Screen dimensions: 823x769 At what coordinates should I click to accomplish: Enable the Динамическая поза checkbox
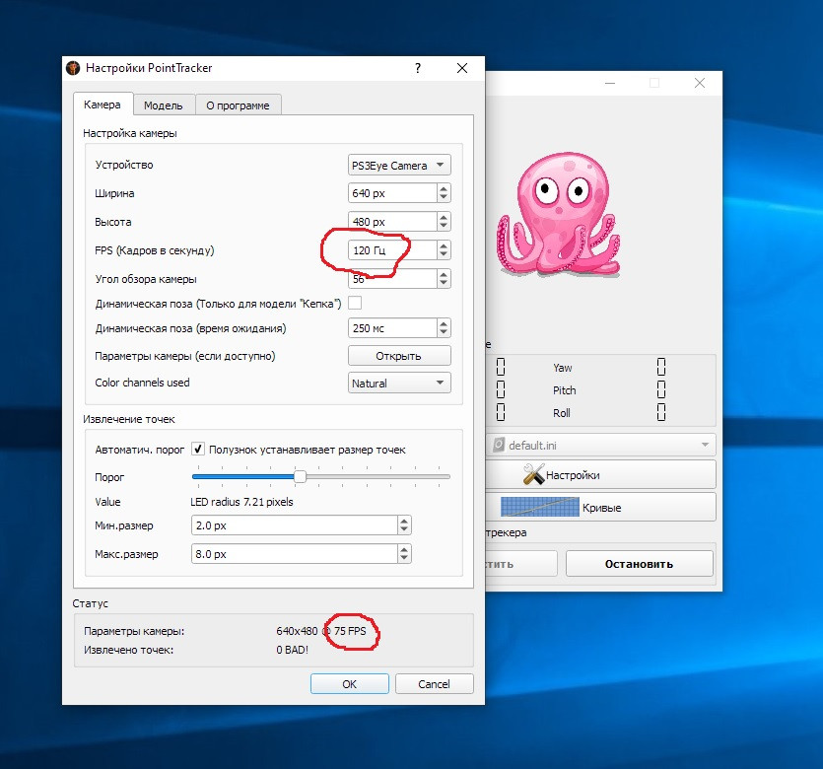(355, 303)
